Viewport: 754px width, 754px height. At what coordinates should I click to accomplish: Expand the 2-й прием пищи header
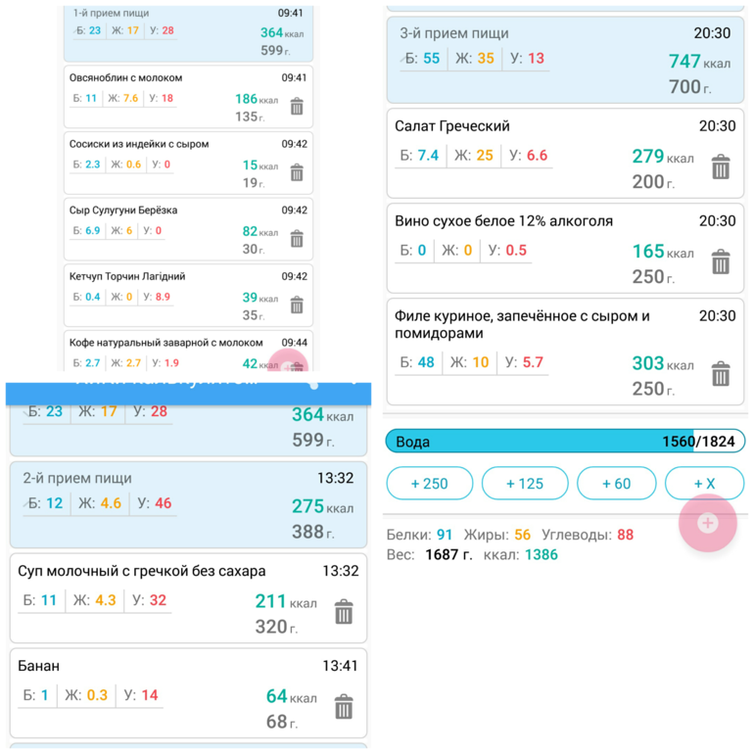click(x=188, y=504)
